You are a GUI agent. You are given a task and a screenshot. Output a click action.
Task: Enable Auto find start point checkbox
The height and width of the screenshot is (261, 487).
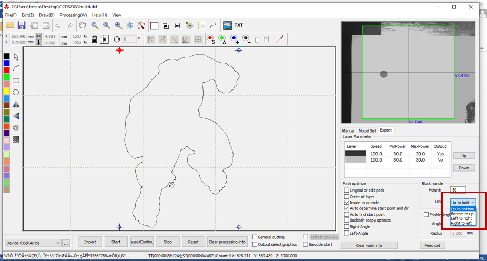click(347, 214)
